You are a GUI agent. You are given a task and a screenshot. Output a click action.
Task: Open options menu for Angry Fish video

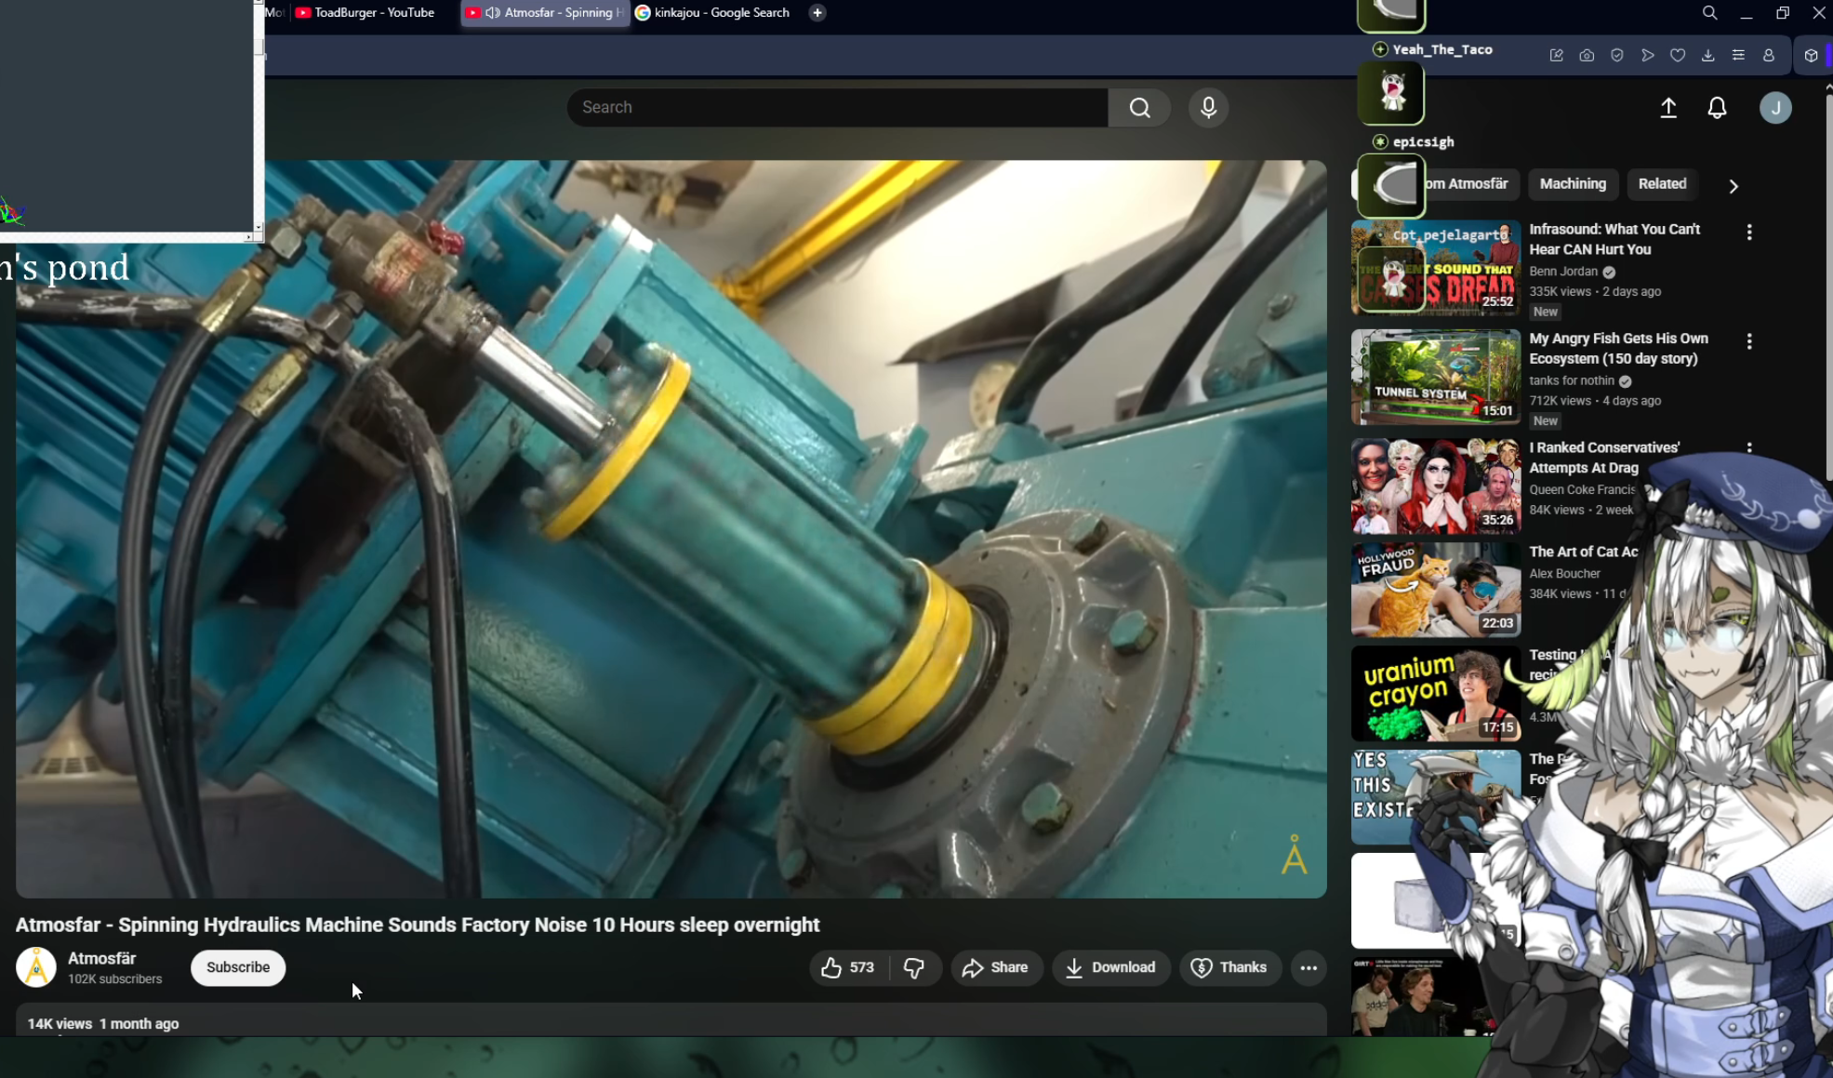coord(1749,341)
